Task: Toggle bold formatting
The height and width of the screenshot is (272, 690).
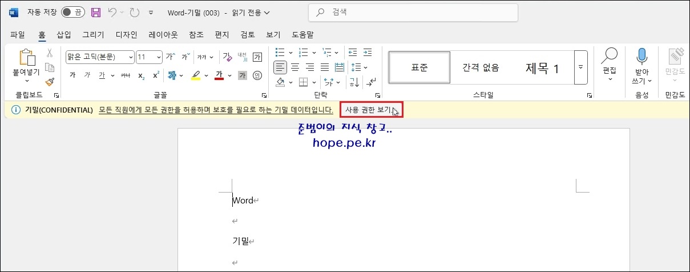Action: (72, 75)
